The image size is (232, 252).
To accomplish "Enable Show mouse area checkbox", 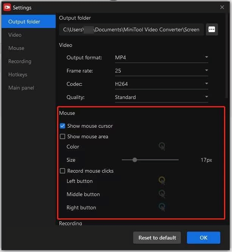I will (62, 136).
